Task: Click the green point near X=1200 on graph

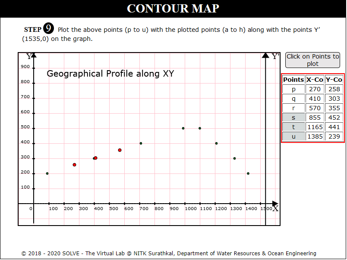Action: [x=216, y=143]
